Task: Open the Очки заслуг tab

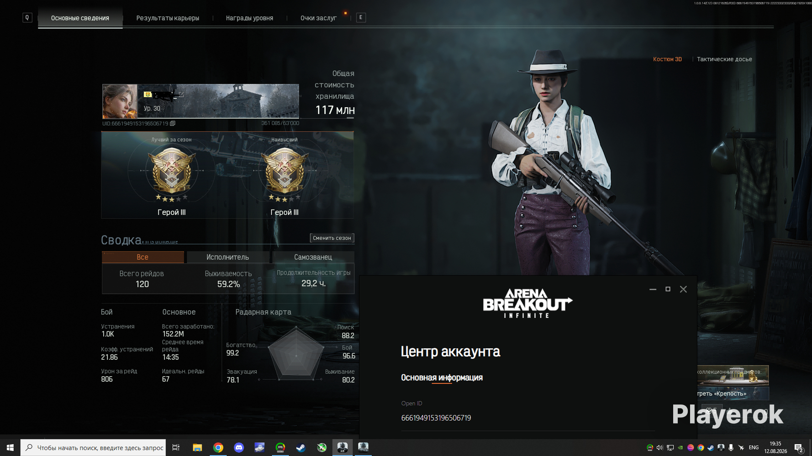Action: (318, 18)
